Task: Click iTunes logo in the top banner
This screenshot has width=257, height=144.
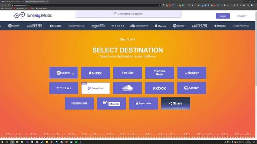Action: click(160, 26)
